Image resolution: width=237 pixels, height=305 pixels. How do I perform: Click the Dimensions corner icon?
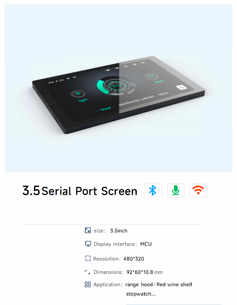click(x=87, y=272)
